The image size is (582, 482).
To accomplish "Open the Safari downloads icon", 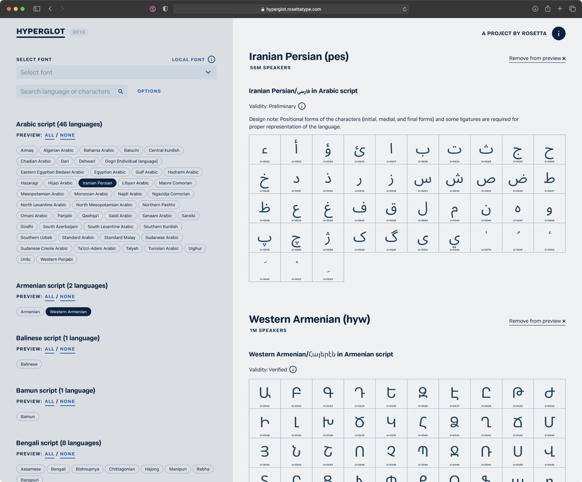I will pyautogui.click(x=535, y=9).
